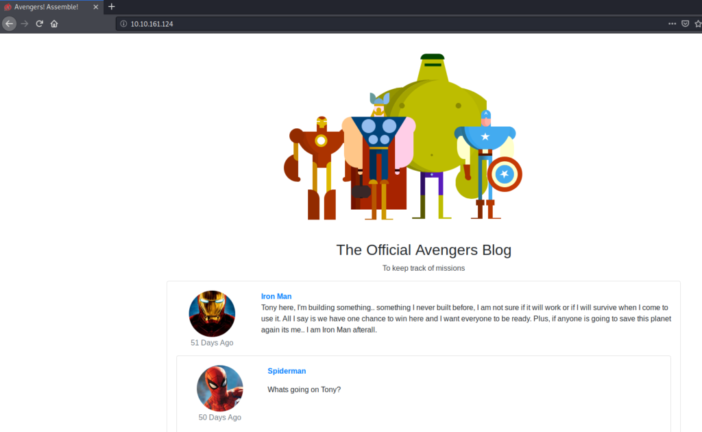Viewport: 702px width, 432px height.
Task: Go to the browser home page
Action: pos(54,23)
